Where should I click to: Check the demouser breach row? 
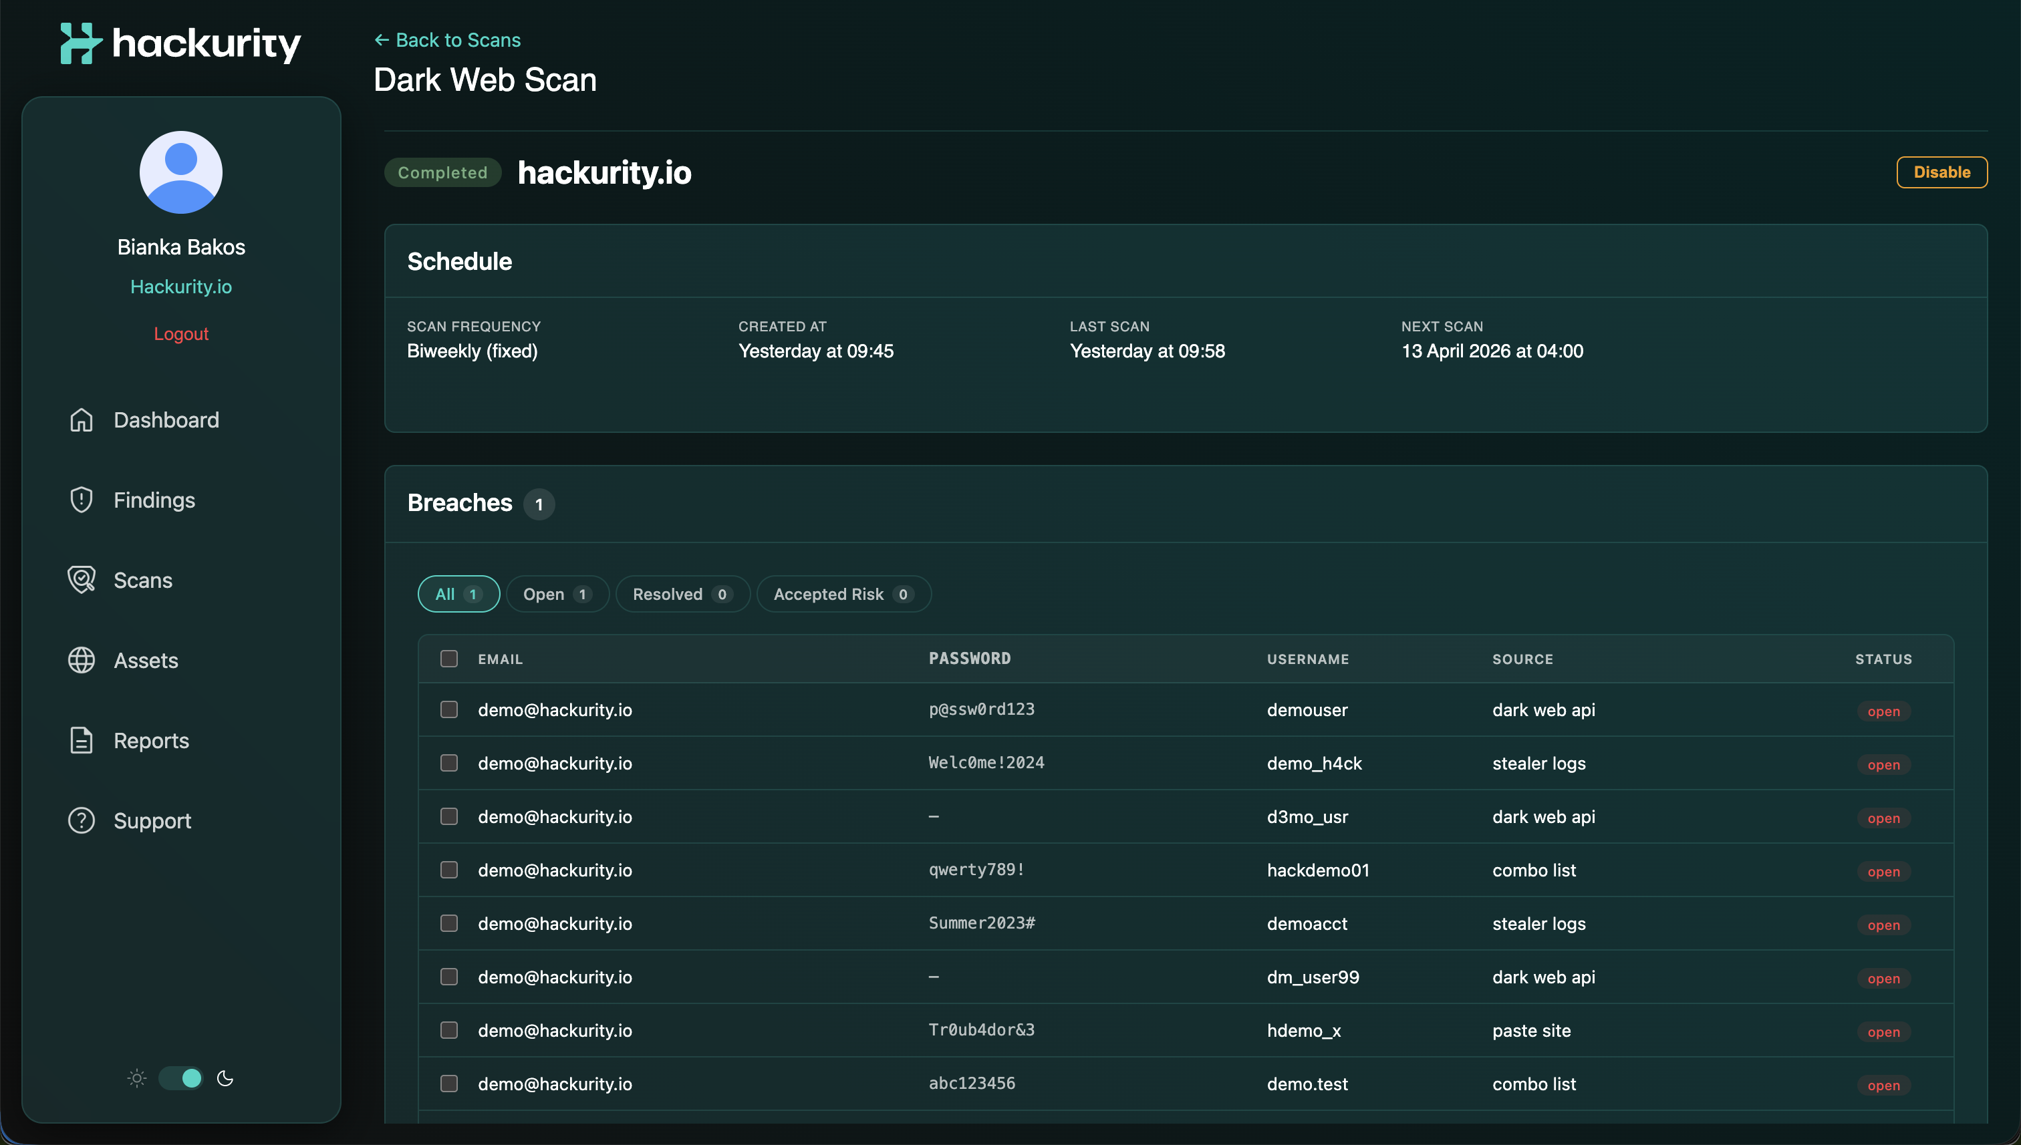(449, 709)
